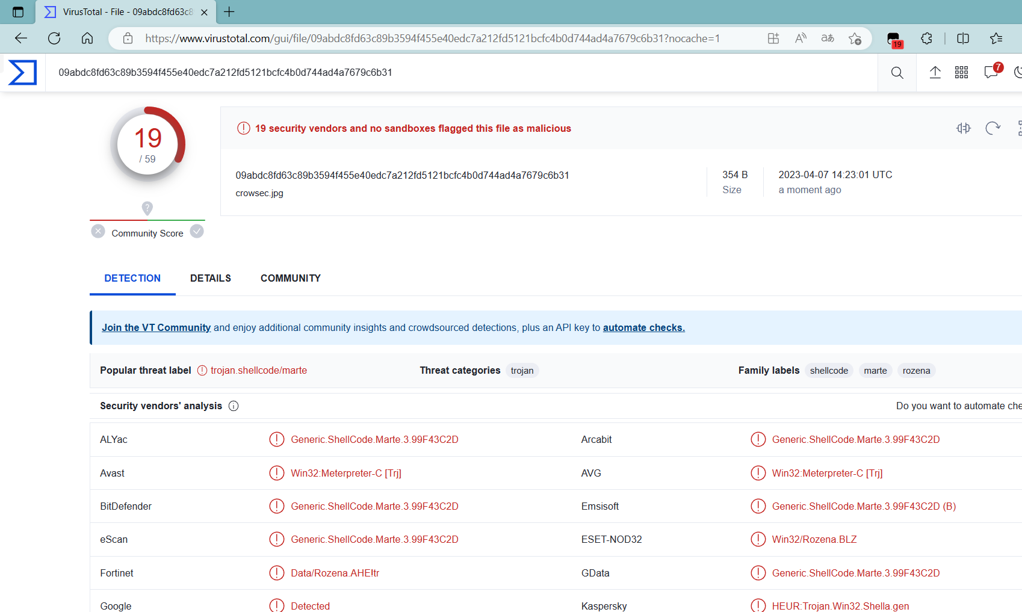Click the info icon beside Security vendors' analysis
This screenshot has height=612, width=1022.
point(234,406)
